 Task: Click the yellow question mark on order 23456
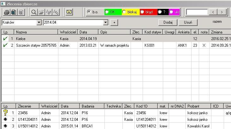5,113
